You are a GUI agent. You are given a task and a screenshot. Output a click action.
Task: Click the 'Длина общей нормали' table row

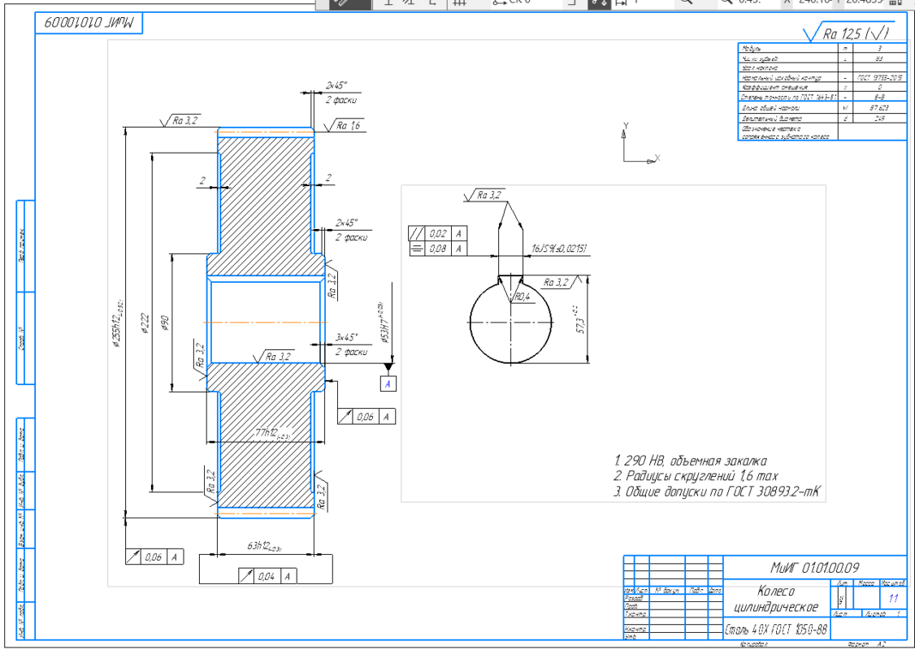[x=822, y=108]
